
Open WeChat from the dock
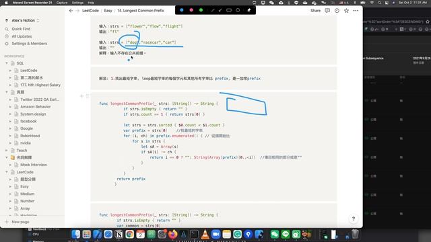point(275,235)
